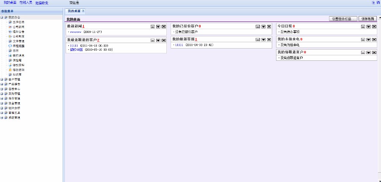Close the 我的待跟进客户 widget
The width and height of the screenshot is (381, 182).
(x=374, y=53)
